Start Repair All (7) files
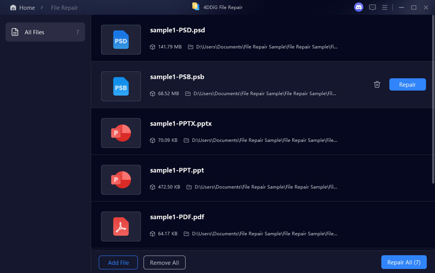 click(x=404, y=262)
